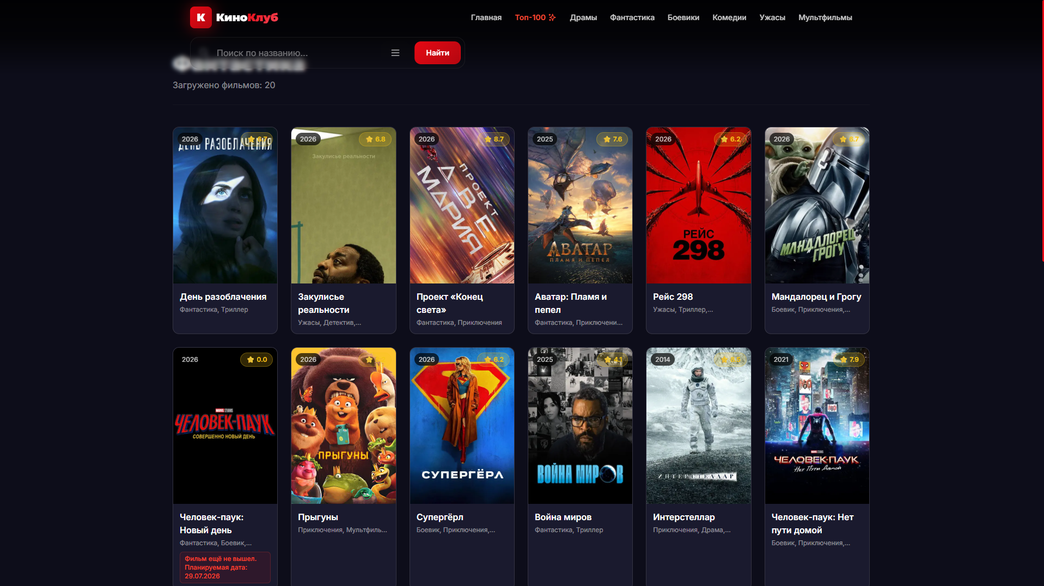Click the 2021 year badge on Человек-паук poster
The image size is (1044, 586).
pyautogui.click(x=781, y=360)
